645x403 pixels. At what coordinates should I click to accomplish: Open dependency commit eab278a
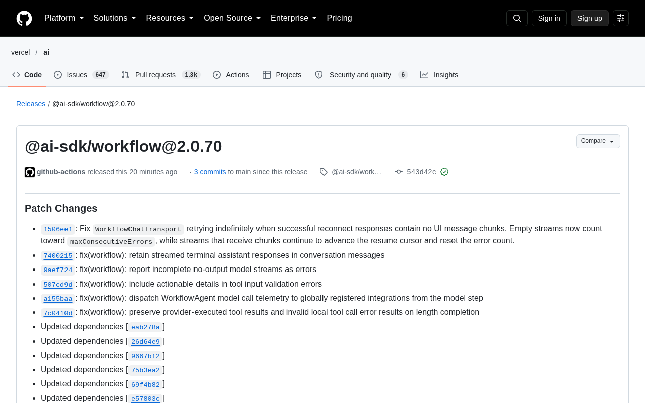pos(145,327)
